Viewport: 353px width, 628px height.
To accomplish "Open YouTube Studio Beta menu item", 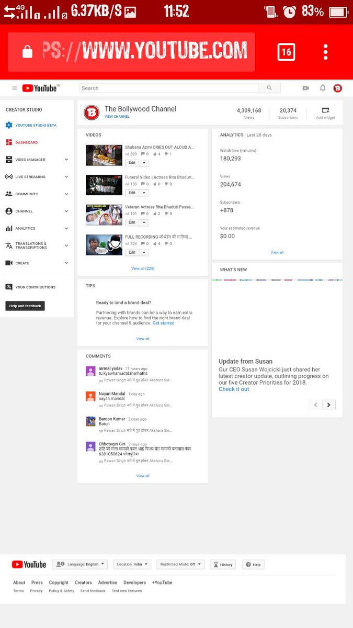I will click(36, 125).
